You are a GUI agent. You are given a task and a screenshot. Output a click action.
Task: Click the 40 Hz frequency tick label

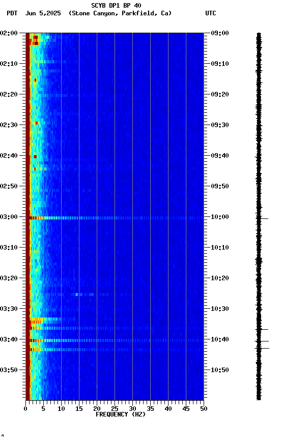click(168, 409)
